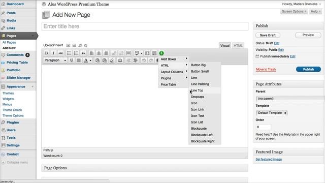Insert the More tag
Image resolution: width=325 pixels, height=183 pixels.
[x=128, y=53]
